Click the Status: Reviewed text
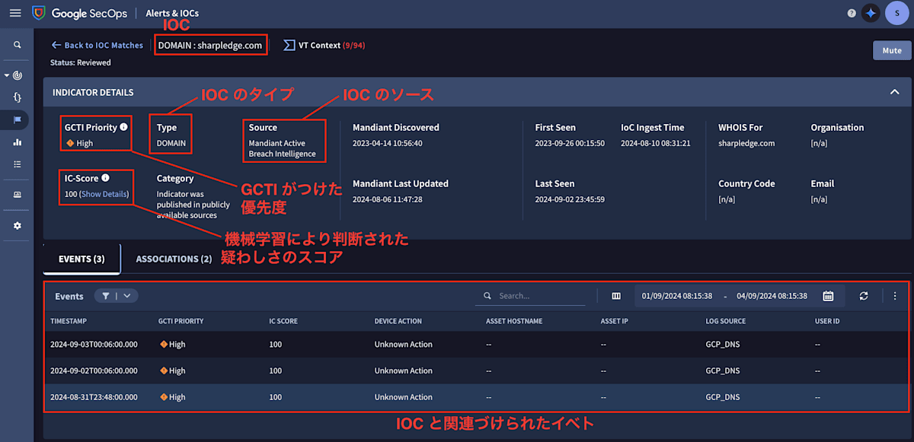 coord(81,62)
